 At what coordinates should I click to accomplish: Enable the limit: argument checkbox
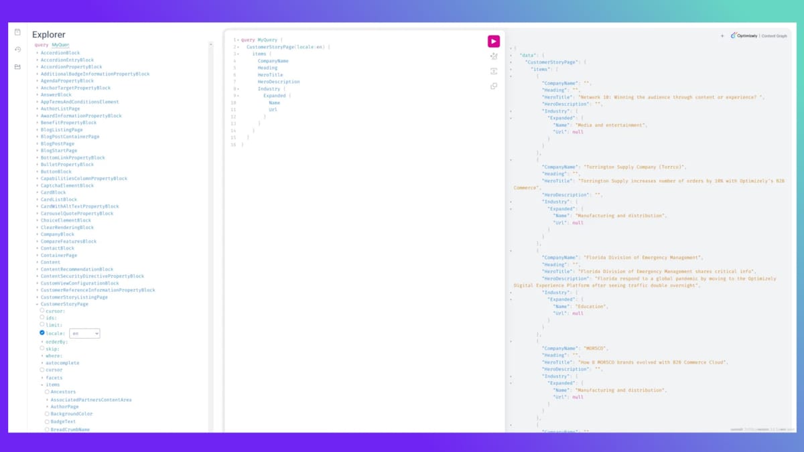tap(42, 325)
